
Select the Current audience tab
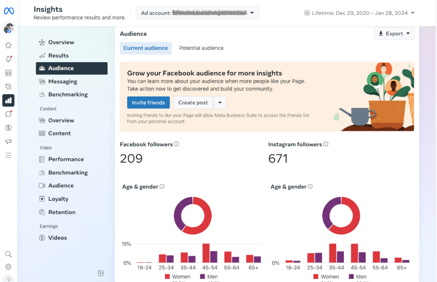coord(145,48)
